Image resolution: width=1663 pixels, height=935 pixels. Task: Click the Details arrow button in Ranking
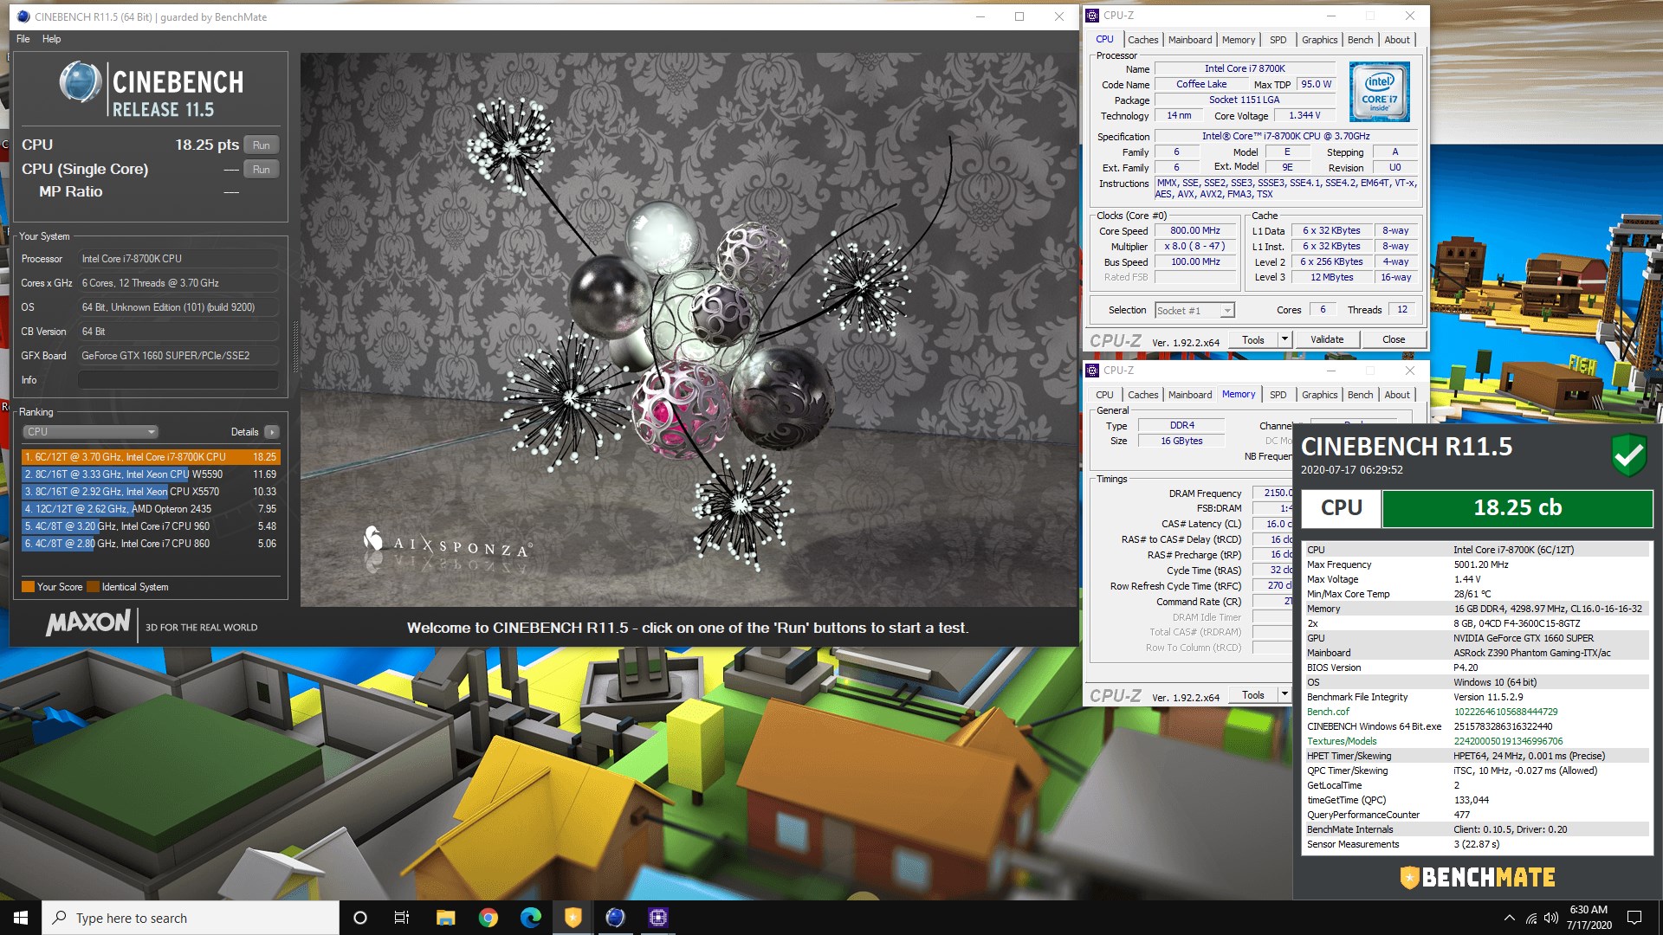272,432
